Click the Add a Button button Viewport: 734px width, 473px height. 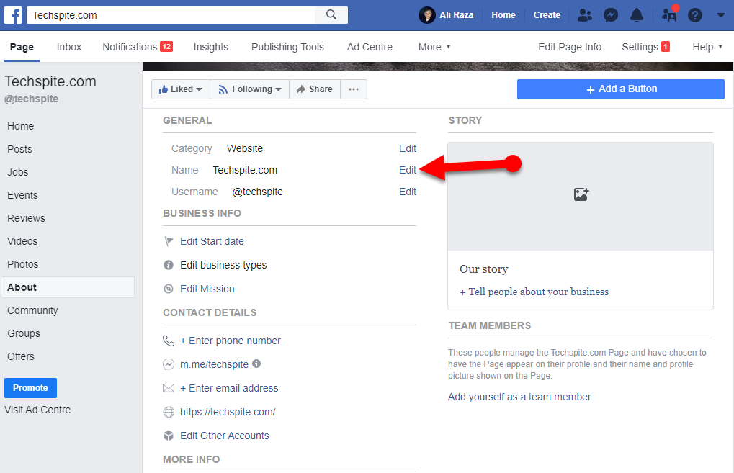pos(620,89)
